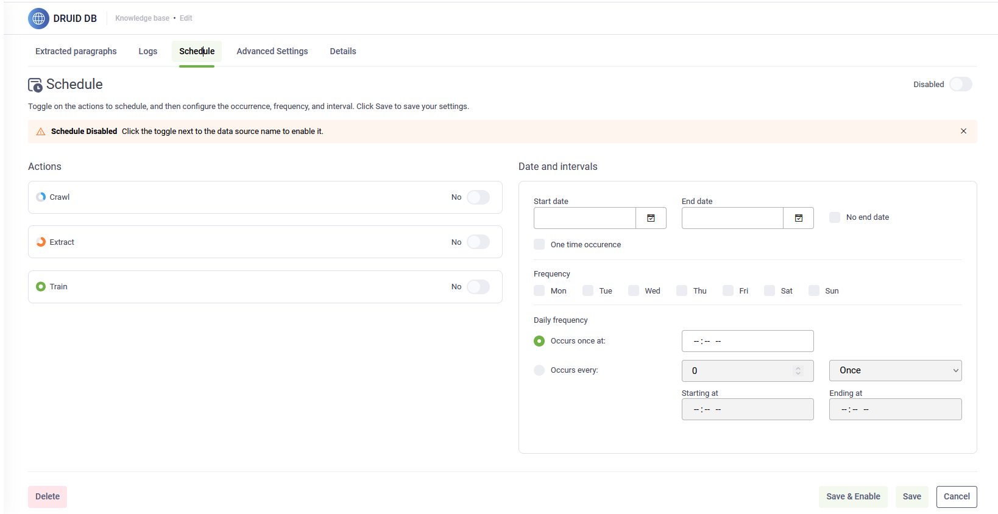Focus the End date input field

[x=732, y=218]
